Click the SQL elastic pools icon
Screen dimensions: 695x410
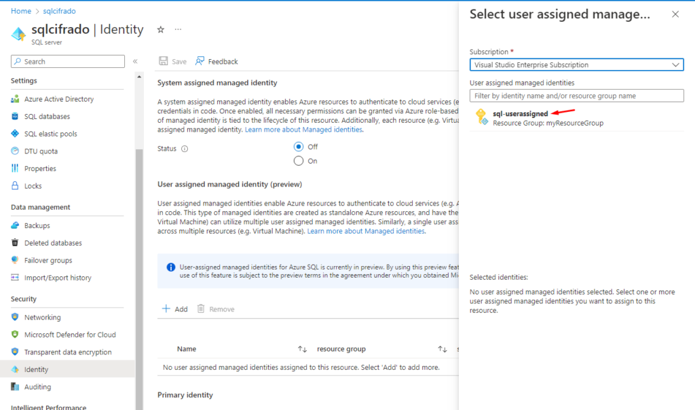15,134
